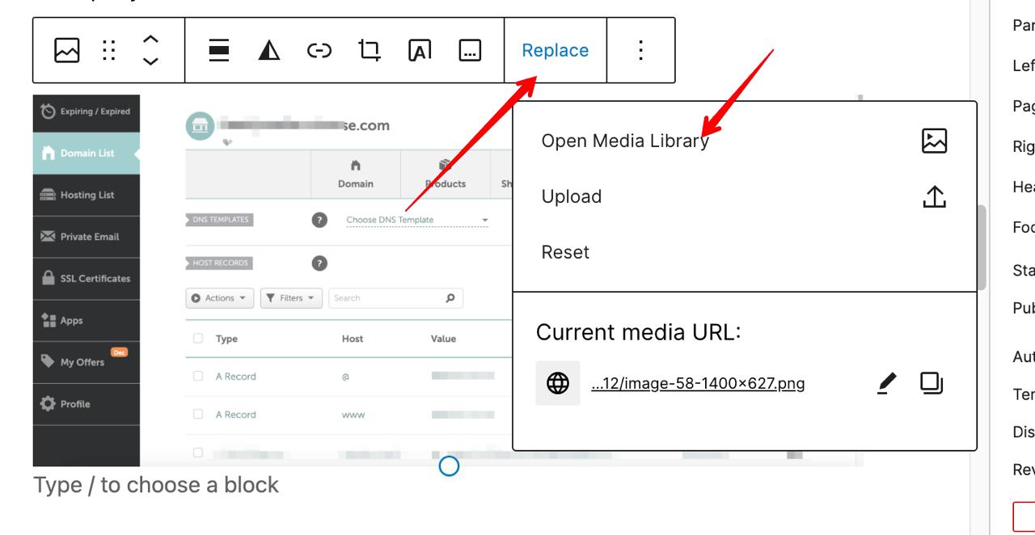Choose Reset from the Replace menu

pyautogui.click(x=565, y=252)
